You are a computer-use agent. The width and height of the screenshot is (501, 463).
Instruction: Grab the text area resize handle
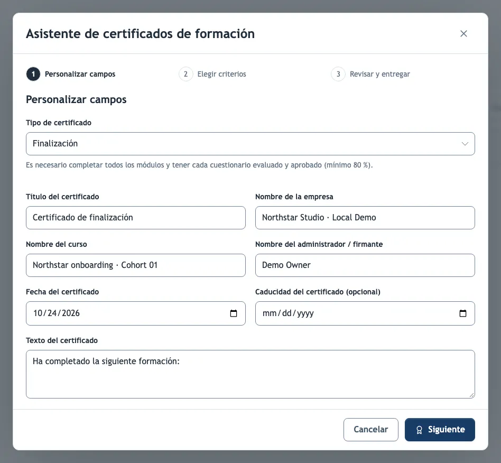pyautogui.click(x=471, y=395)
